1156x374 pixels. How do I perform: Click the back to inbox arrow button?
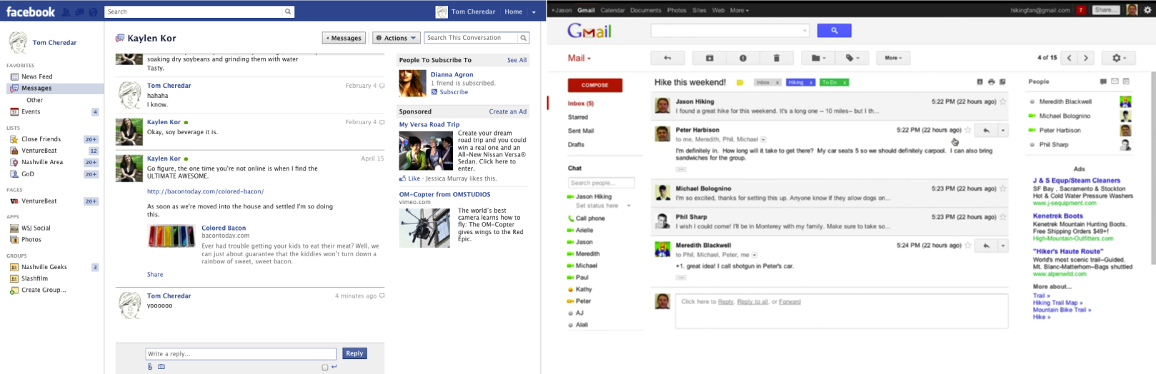(x=667, y=58)
